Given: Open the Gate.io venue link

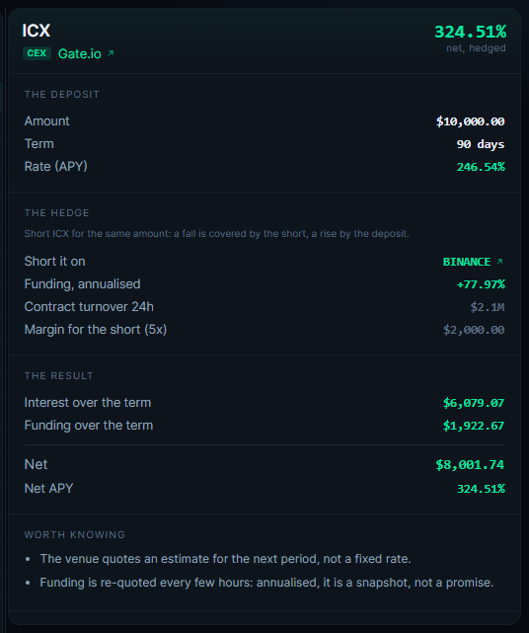Looking at the screenshot, I should pyautogui.click(x=80, y=53).
